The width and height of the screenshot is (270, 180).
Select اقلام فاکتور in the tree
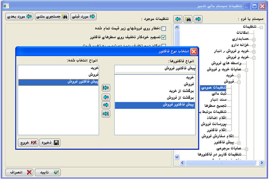pyautogui.click(x=216, y=130)
